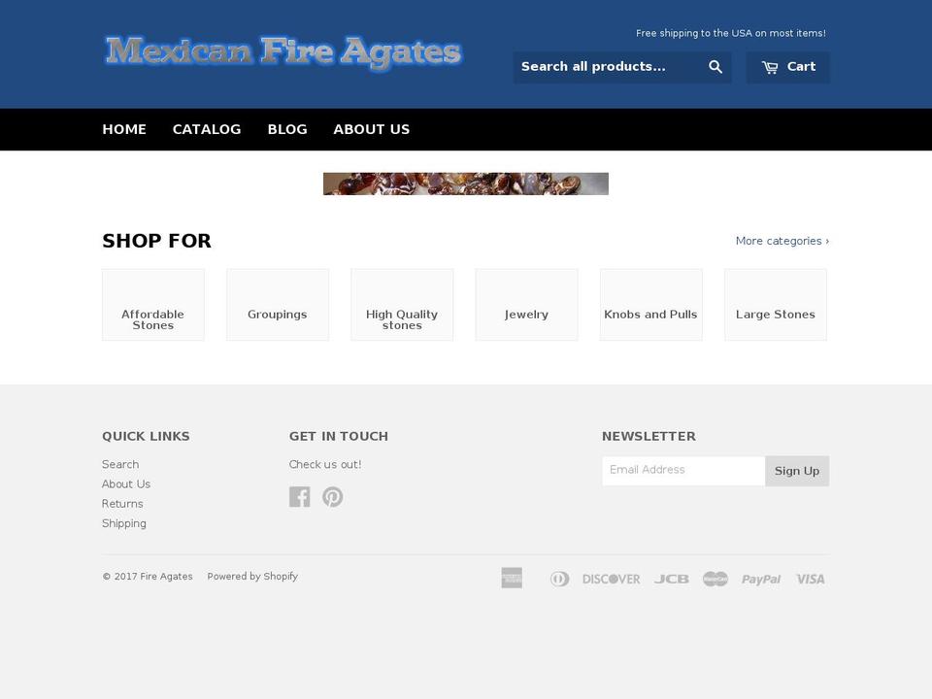Screen dimensions: 932x699
Task: Click the Email Address newsletter field
Action: pyautogui.click(x=683, y=471)
